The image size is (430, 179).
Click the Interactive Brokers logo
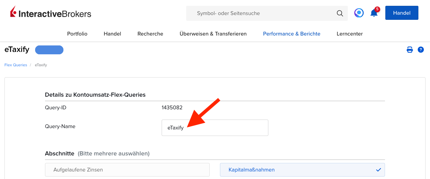[x=51, y=13]
